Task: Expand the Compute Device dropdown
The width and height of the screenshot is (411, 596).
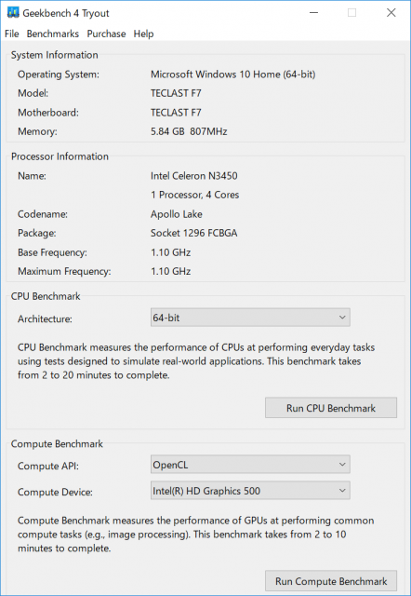Action: click(x=250, y=491)
